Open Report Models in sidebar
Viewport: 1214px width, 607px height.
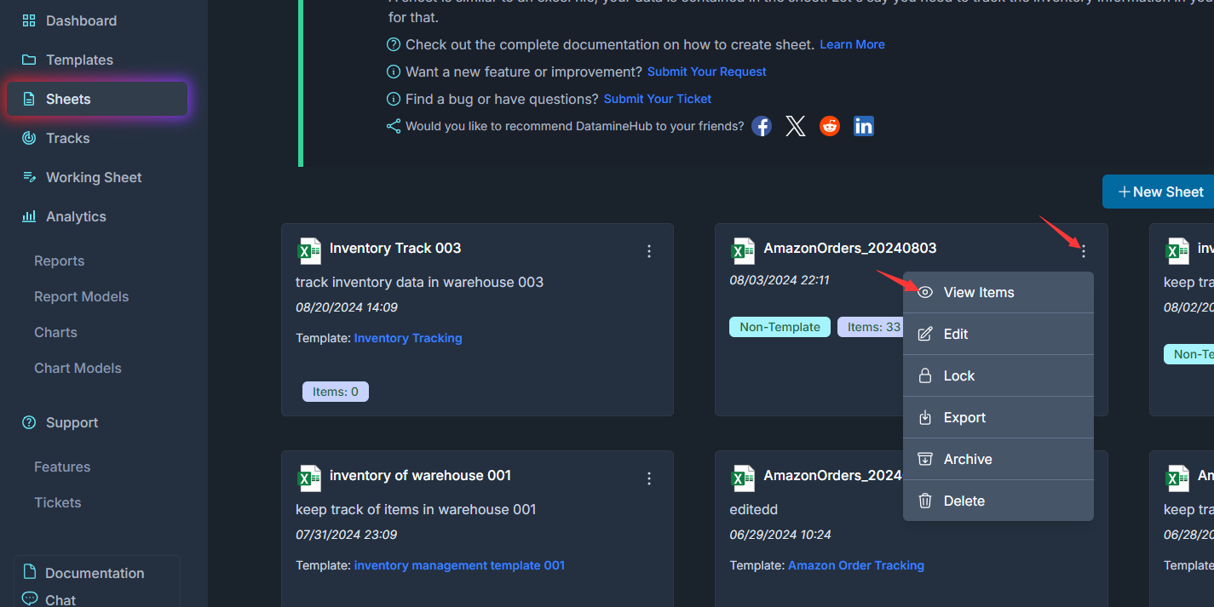[x=81, y=296]
